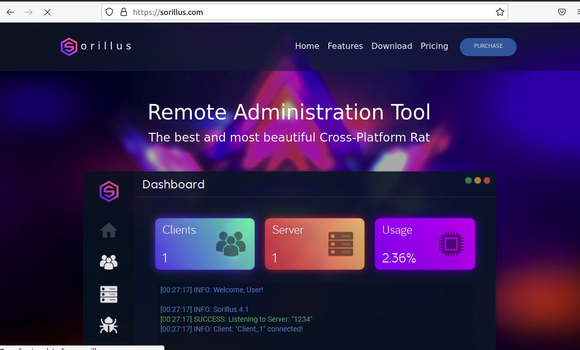Open the Home navigation link
The width and height of the screenshot is (580, 350).
click(307, 46)
